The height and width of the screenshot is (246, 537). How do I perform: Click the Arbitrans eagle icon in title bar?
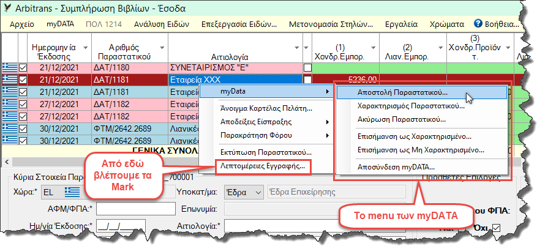(7, 8)
